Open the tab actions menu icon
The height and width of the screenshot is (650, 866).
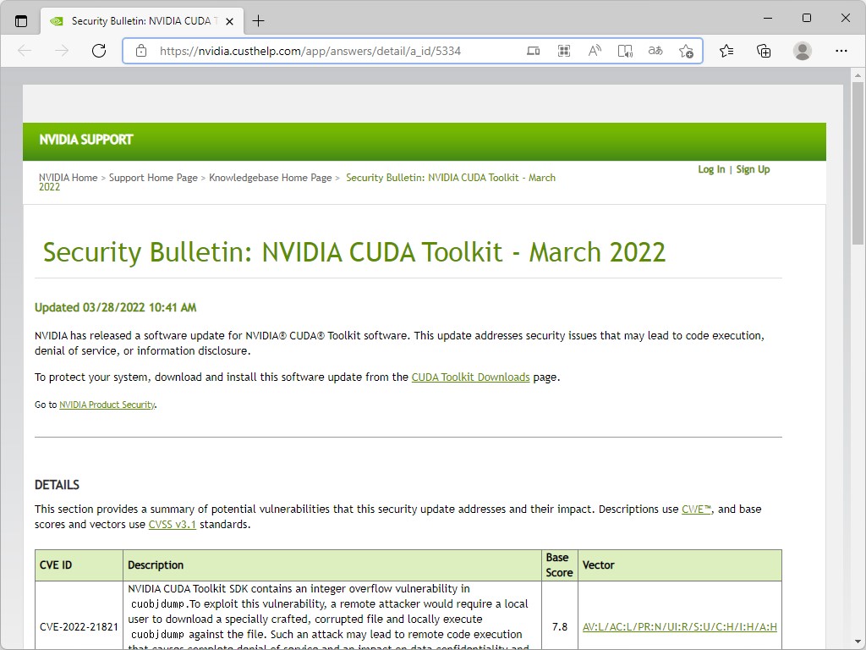pyautogui.click(x=21, y=21)
